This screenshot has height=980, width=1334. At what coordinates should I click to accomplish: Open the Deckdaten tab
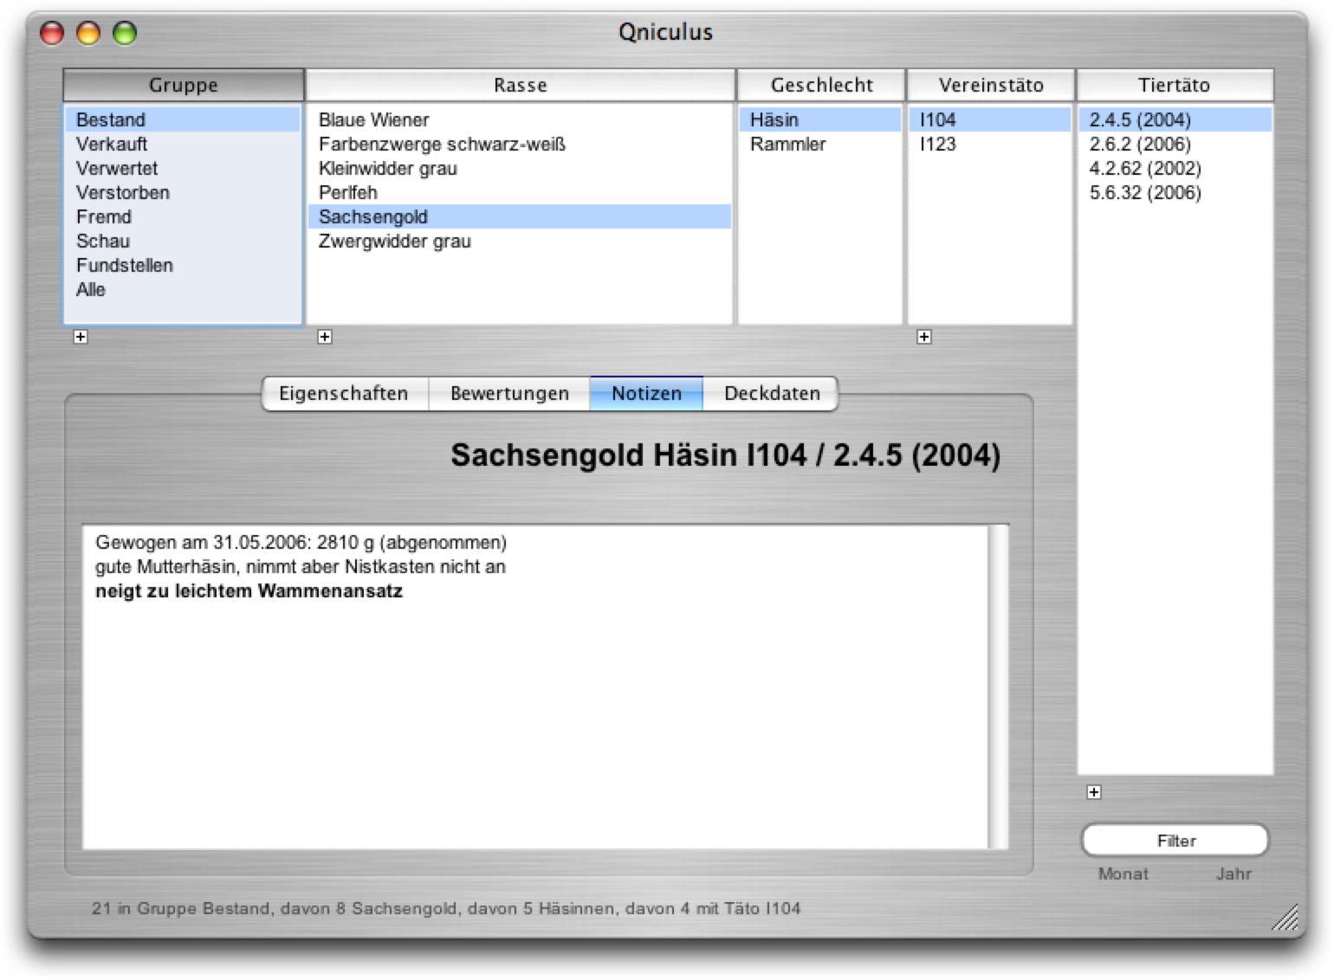click(771, 393)
